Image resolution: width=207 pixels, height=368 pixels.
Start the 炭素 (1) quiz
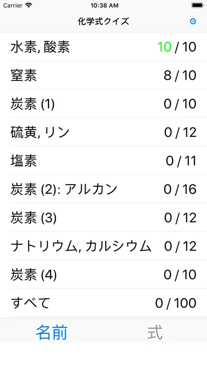click(x=103, y=104)
